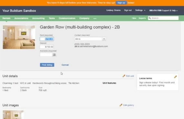Click the Lease terms pencil edit icon
184x119 pixels.
175,77
